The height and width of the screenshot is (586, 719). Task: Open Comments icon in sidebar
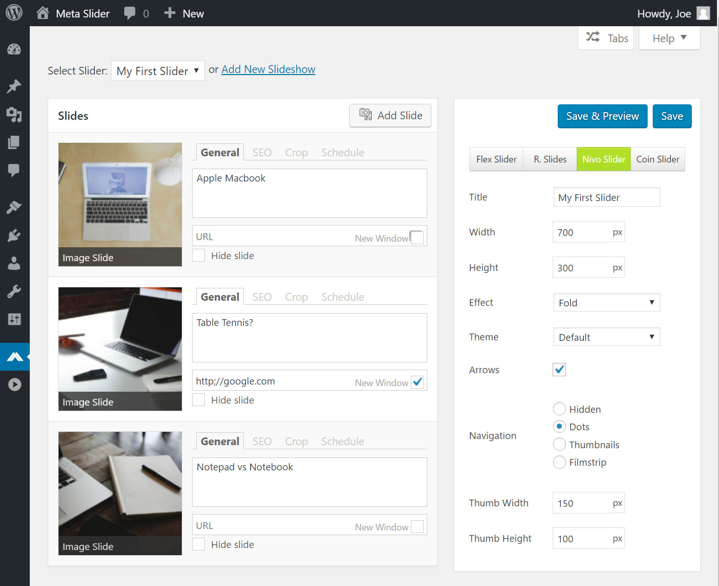coord(14,170)
